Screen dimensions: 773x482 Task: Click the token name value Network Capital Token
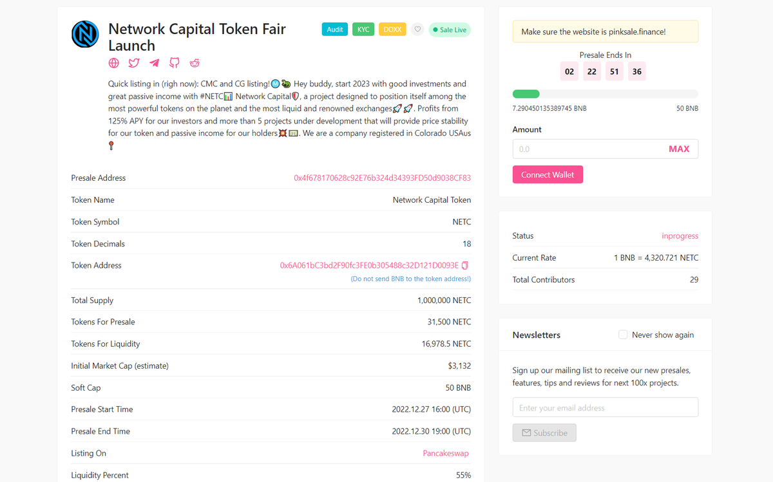pyautogui.click(x=432, y=200)
